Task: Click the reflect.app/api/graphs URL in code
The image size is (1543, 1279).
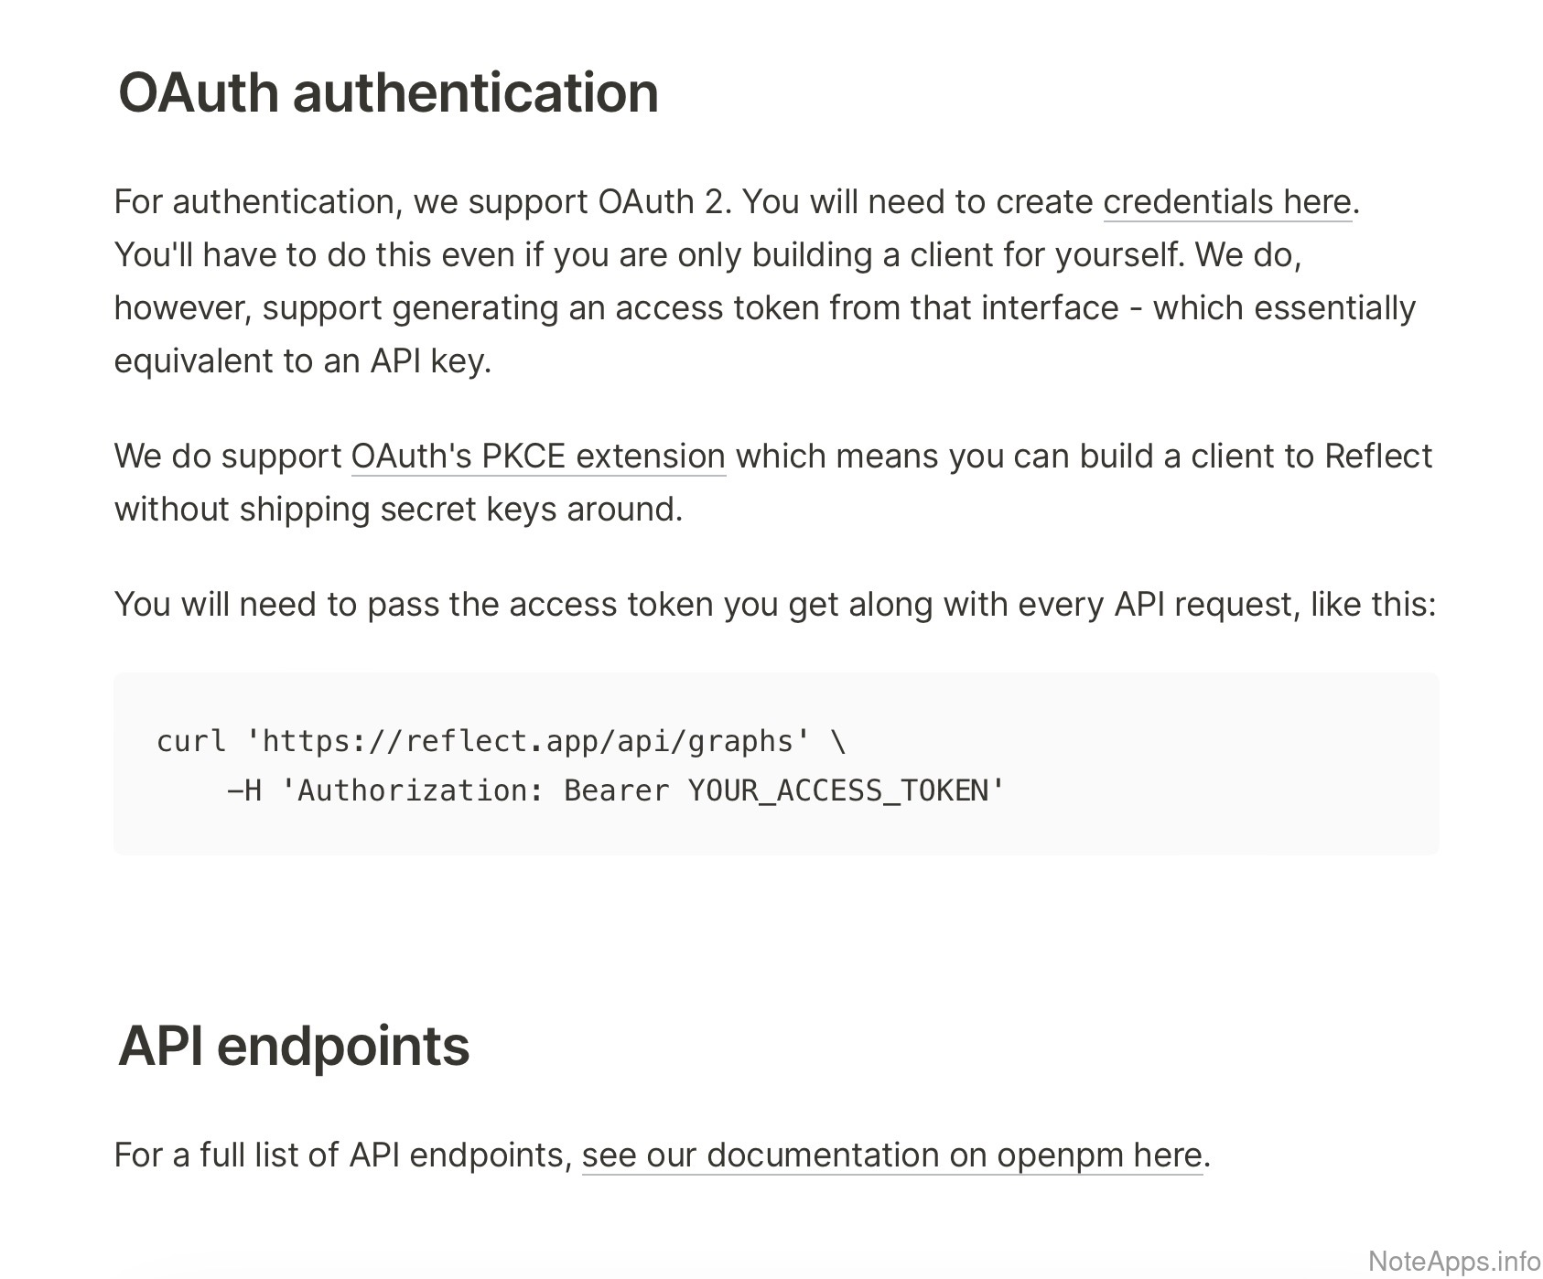Action: tap(528, 741)
